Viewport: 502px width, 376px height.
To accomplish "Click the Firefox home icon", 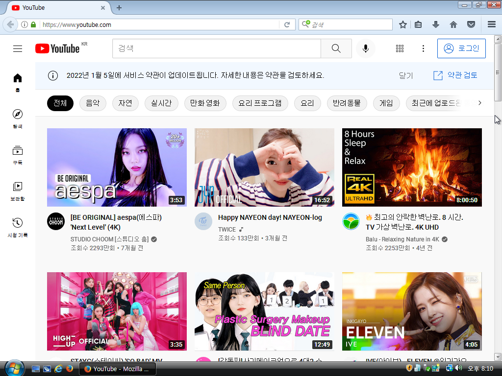I will (453, 24).
